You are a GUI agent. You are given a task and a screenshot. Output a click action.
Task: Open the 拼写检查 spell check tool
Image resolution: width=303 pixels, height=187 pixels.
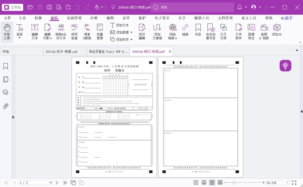[74, 32]
